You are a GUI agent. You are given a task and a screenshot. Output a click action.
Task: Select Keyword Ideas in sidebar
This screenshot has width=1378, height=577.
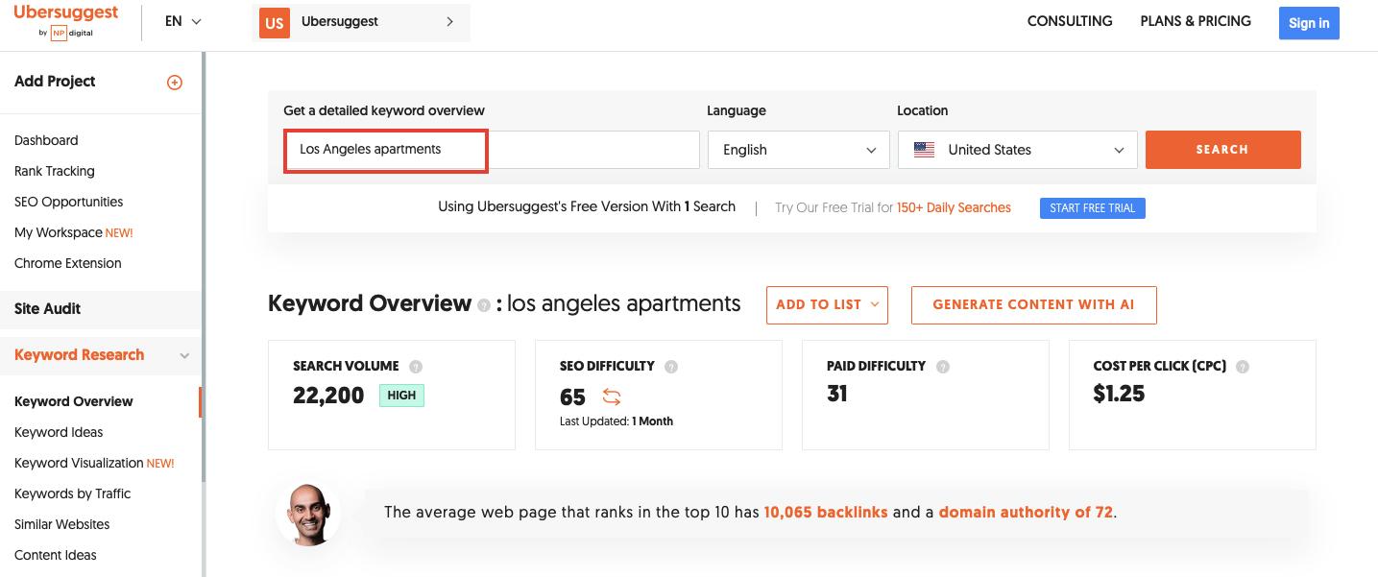tap(59, 432)
